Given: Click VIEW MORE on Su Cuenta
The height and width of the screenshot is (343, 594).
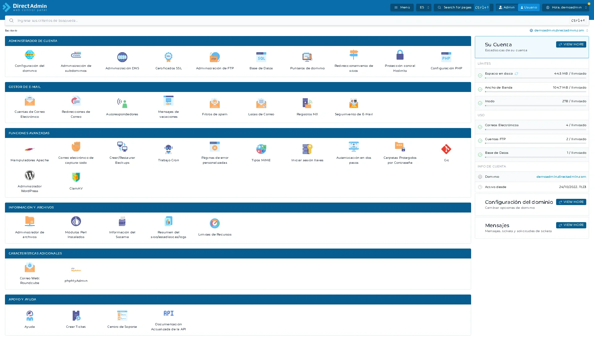Looking at the screenshot, I should click(x=571, y=44).
